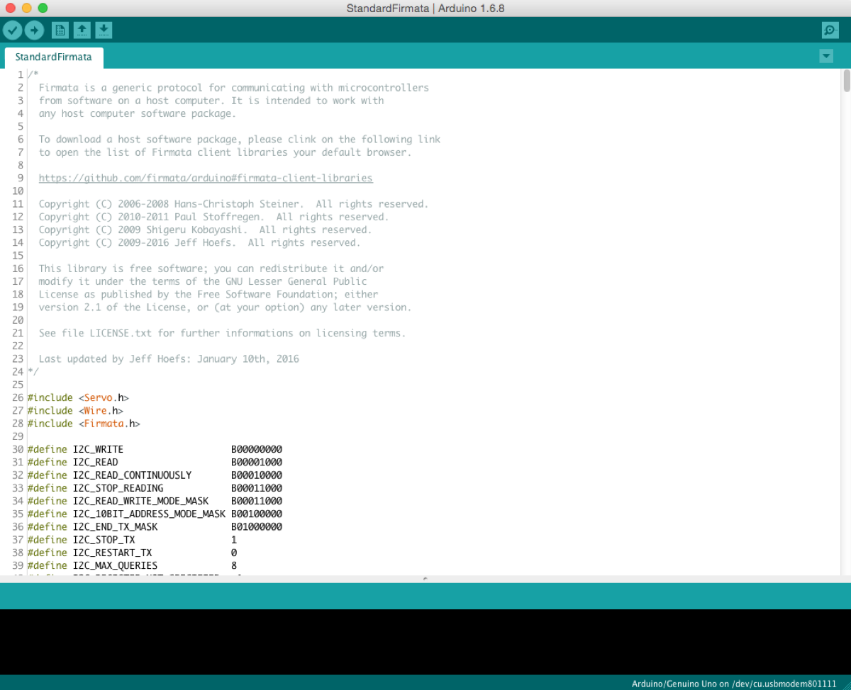This screenshot has height=690, width=851.
Task: Click the "Last updated by Jeff Hoefs" line
Action: 169,358
